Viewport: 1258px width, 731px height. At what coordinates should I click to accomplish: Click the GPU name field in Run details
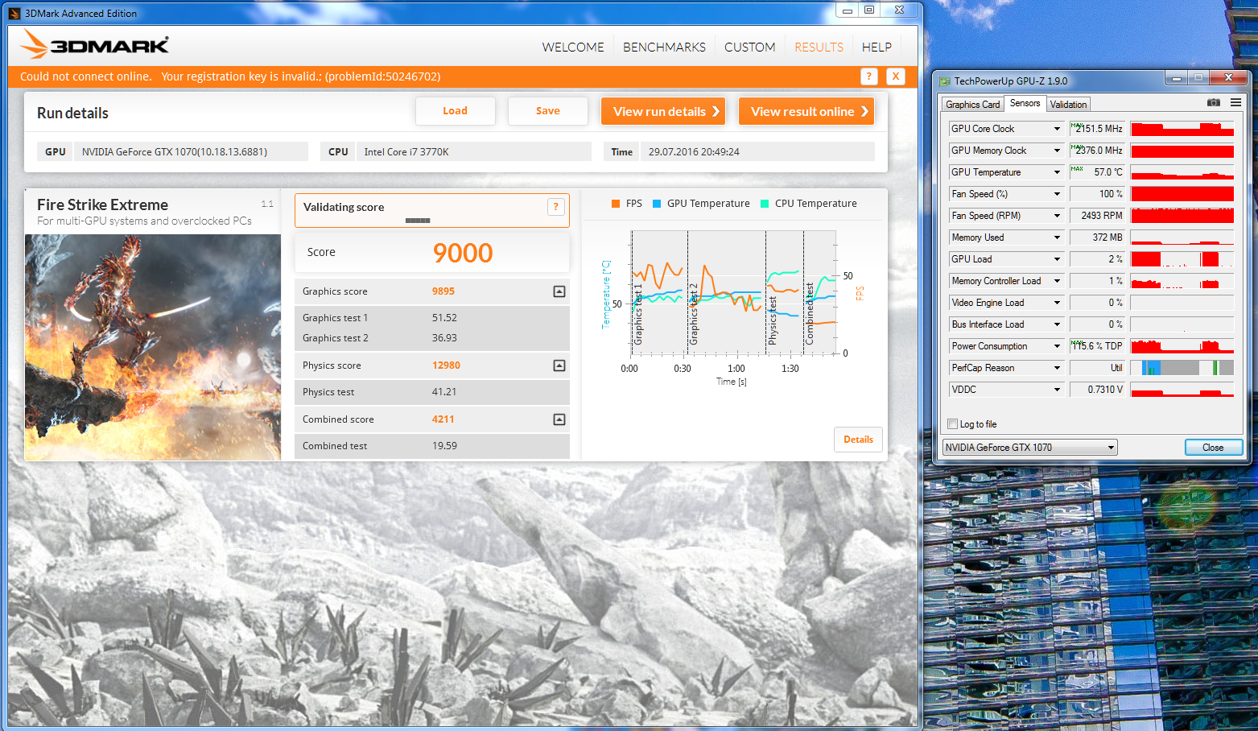pos(191,151)
